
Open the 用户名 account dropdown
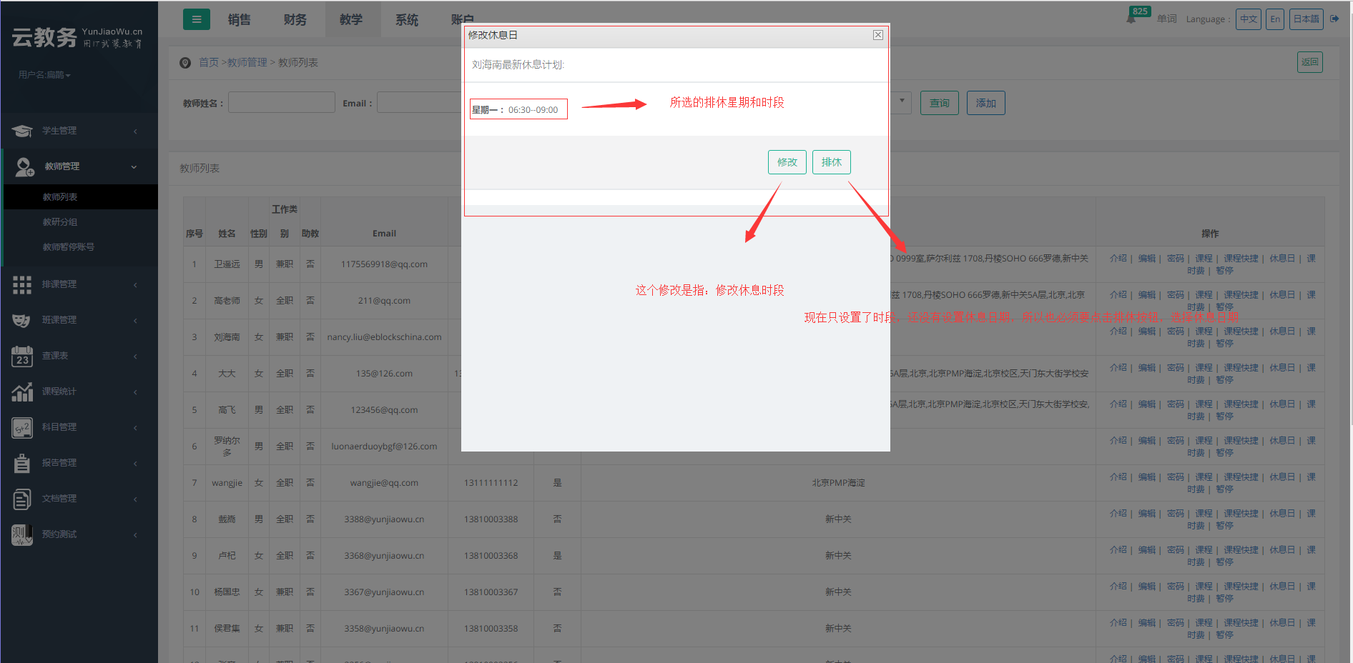click(44, 75)
